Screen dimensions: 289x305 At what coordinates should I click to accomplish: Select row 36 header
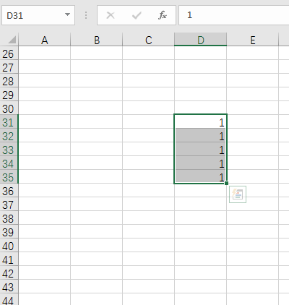9,191
